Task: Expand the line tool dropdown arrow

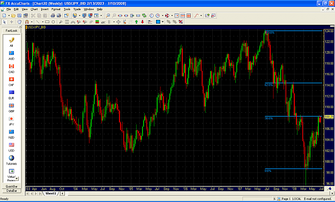Action: click(42, 22)
